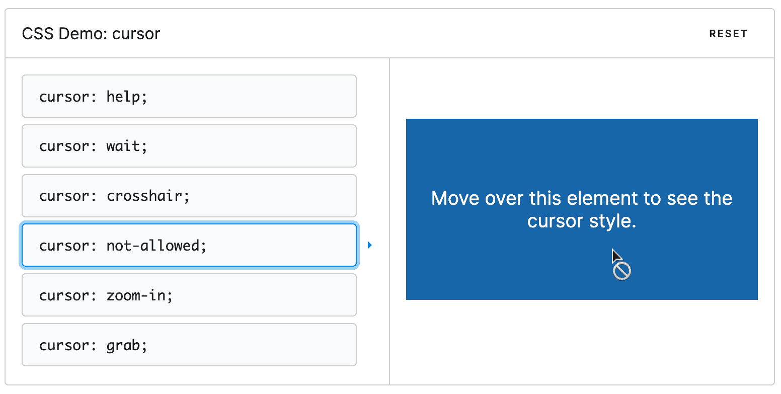
Task: Select the 'cursor: help;' option
Action: (x=189, y=96)
